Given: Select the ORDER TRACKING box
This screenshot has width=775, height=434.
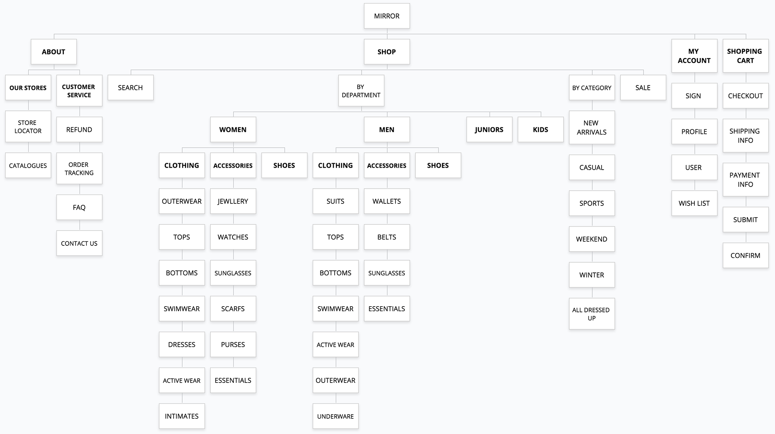Looking at the screenshot, I should 80,168.
